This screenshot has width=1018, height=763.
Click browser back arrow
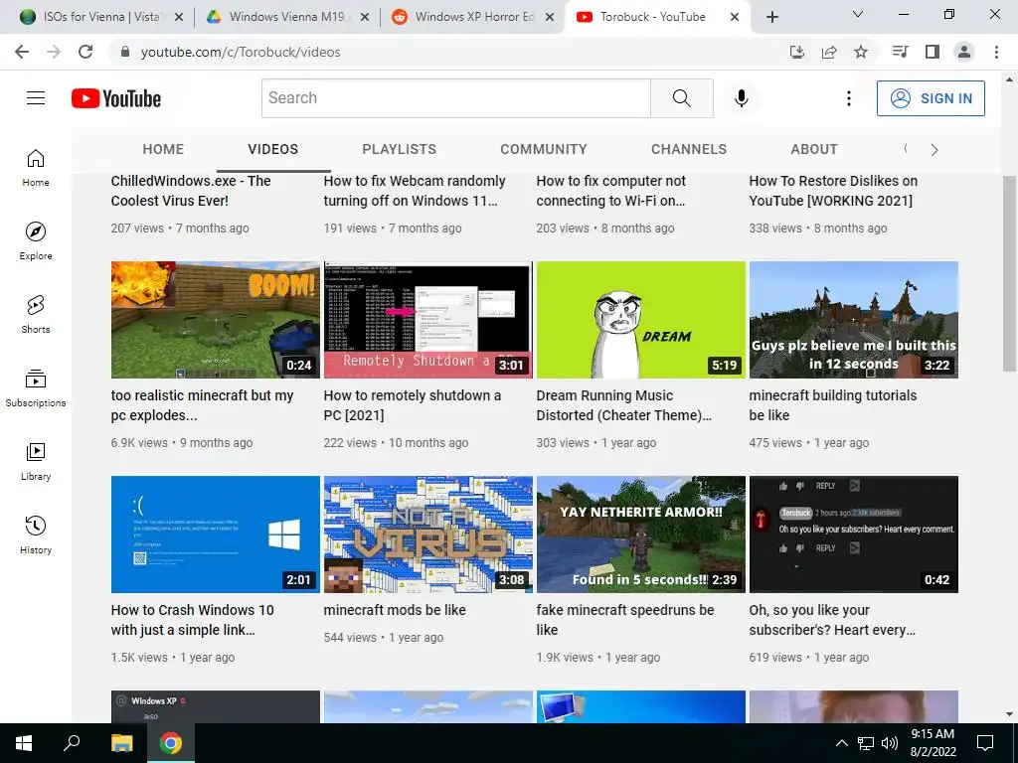tap(22, 52)
